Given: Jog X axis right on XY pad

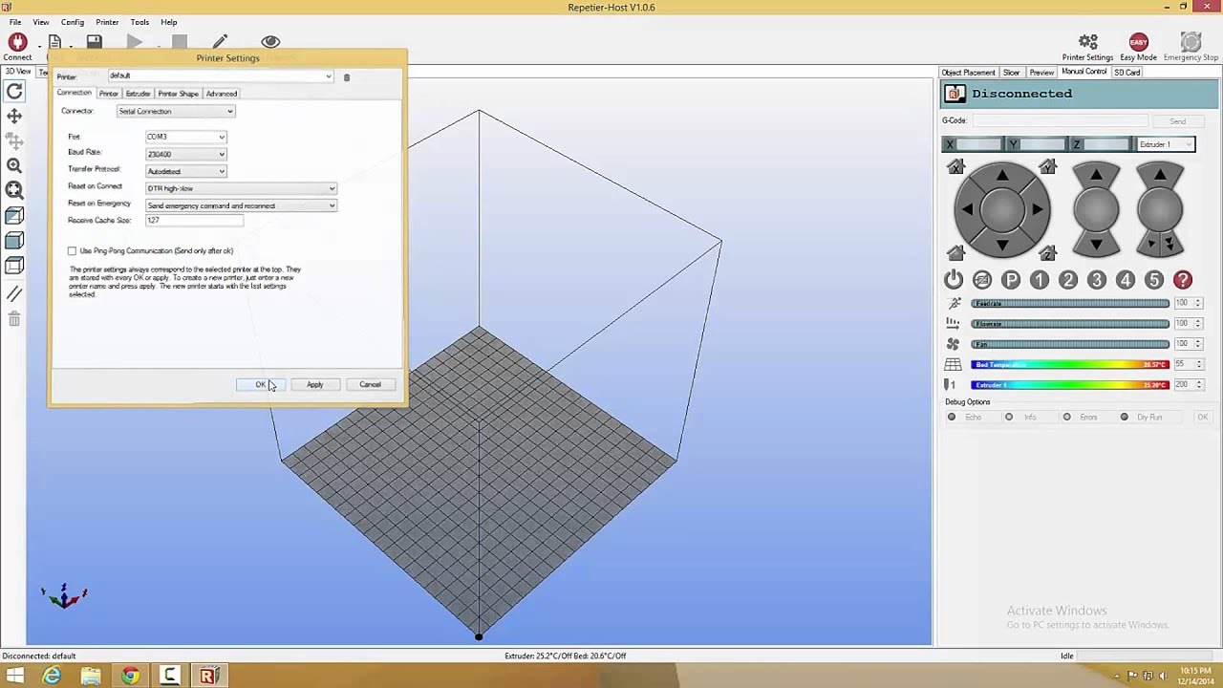Looking at the screenshot, I should click(x=1037, y=209).
